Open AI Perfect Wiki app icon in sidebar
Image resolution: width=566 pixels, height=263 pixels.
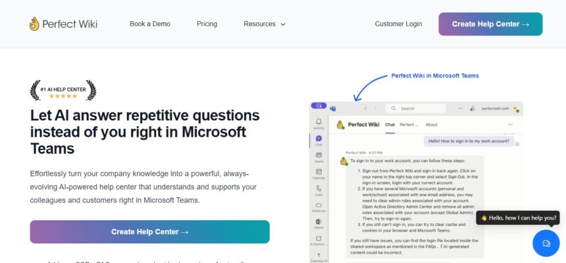[x=319, y=240]
